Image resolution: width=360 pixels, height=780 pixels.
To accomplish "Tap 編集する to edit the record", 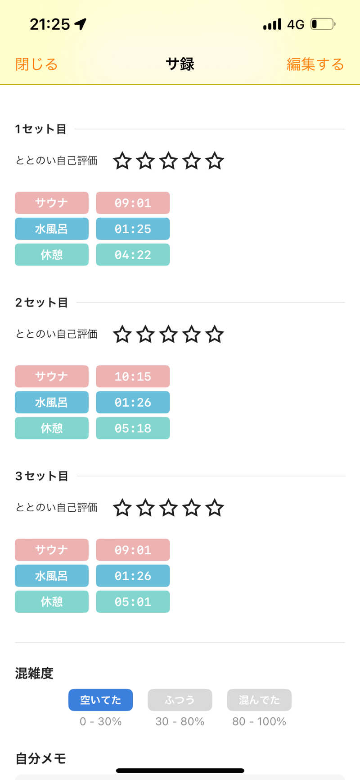I will tap(315, 64).
